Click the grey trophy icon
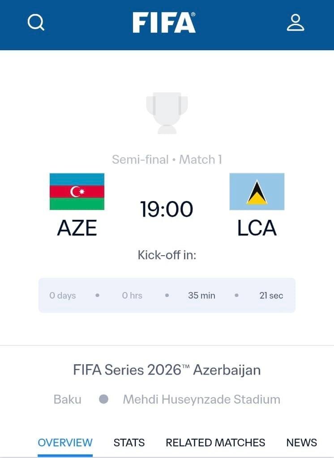 click(x=167, y=113)
